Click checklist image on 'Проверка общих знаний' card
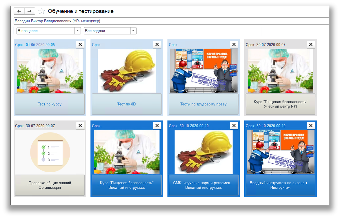 [x=50, y=152]
